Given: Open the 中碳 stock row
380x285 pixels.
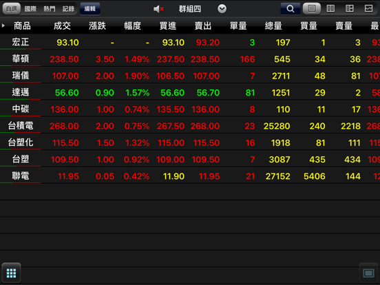Looking at the screenshot, I should 190,109.
